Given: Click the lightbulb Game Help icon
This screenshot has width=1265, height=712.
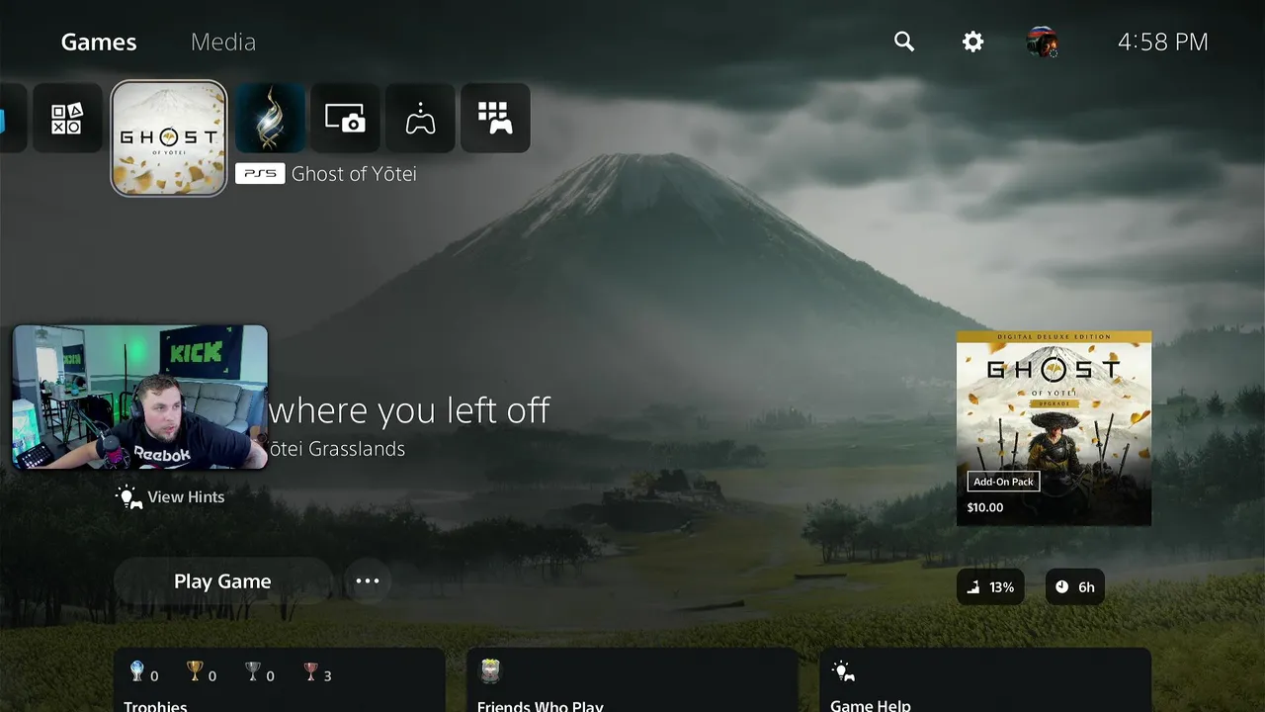Looking at the screenshot, I should (843, 671).
